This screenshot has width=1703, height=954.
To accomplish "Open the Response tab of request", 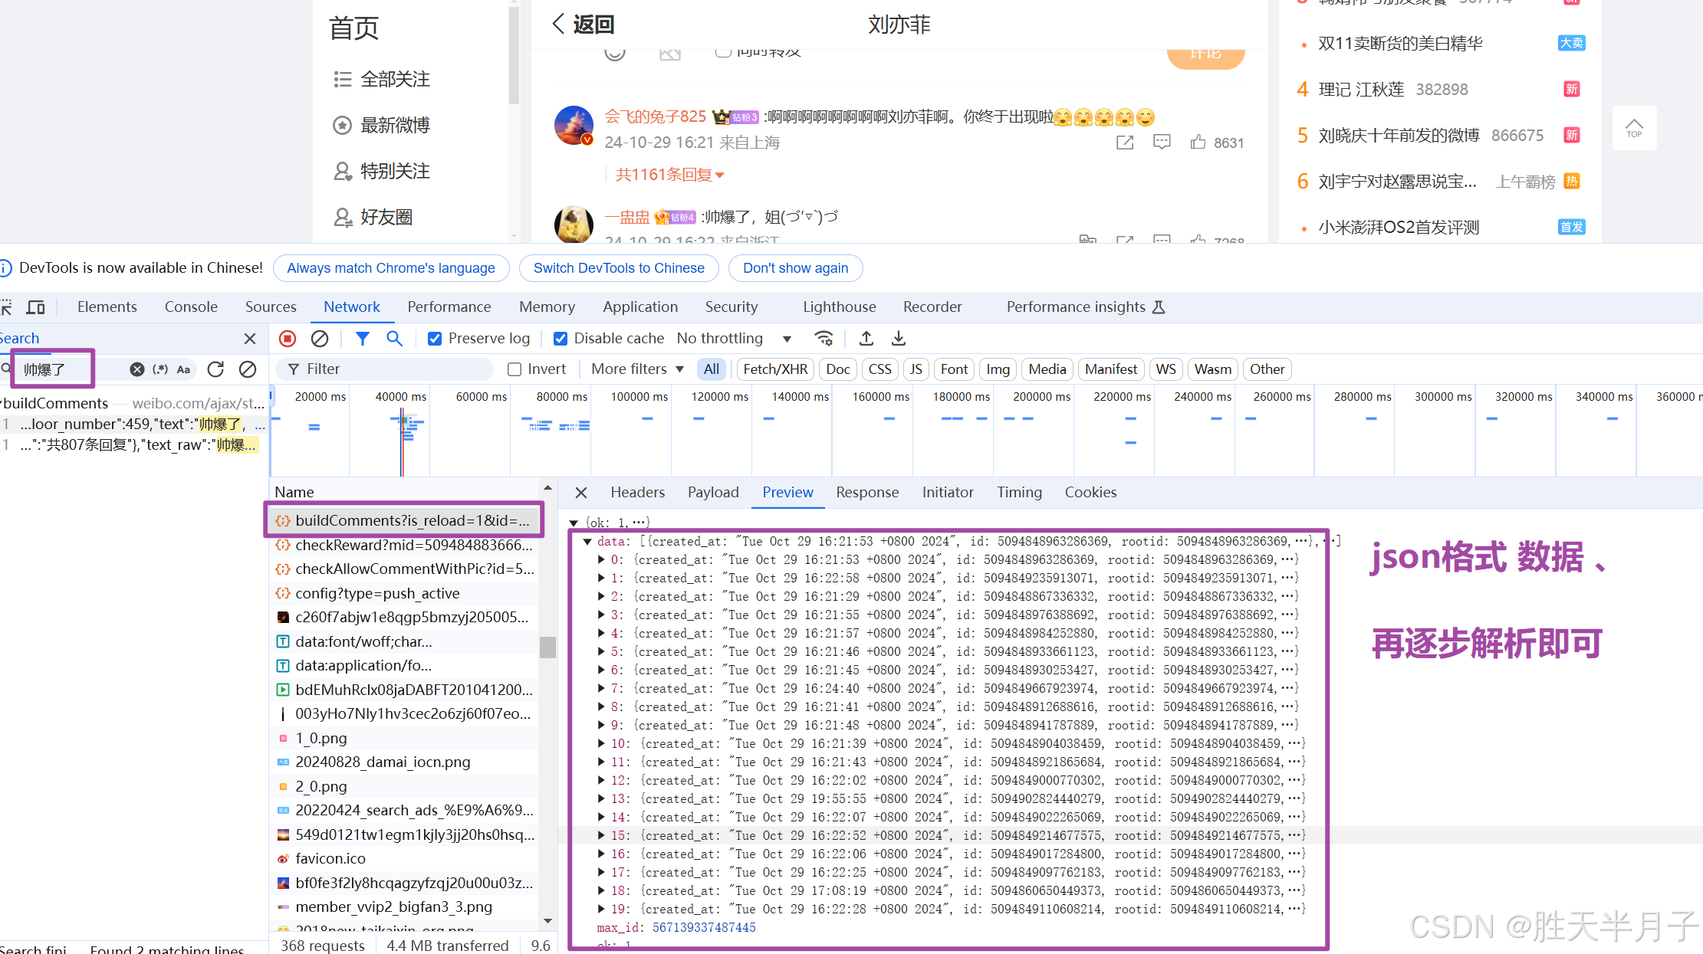I will point(867,493).
